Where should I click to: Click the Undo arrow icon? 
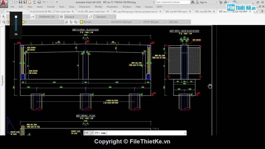click(x=44, y=2)
